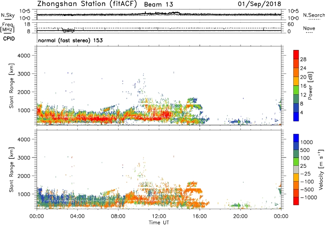Click the '08:00' time tick label
Viewport: 325px width, 225px height.
[x=118, y=216]
